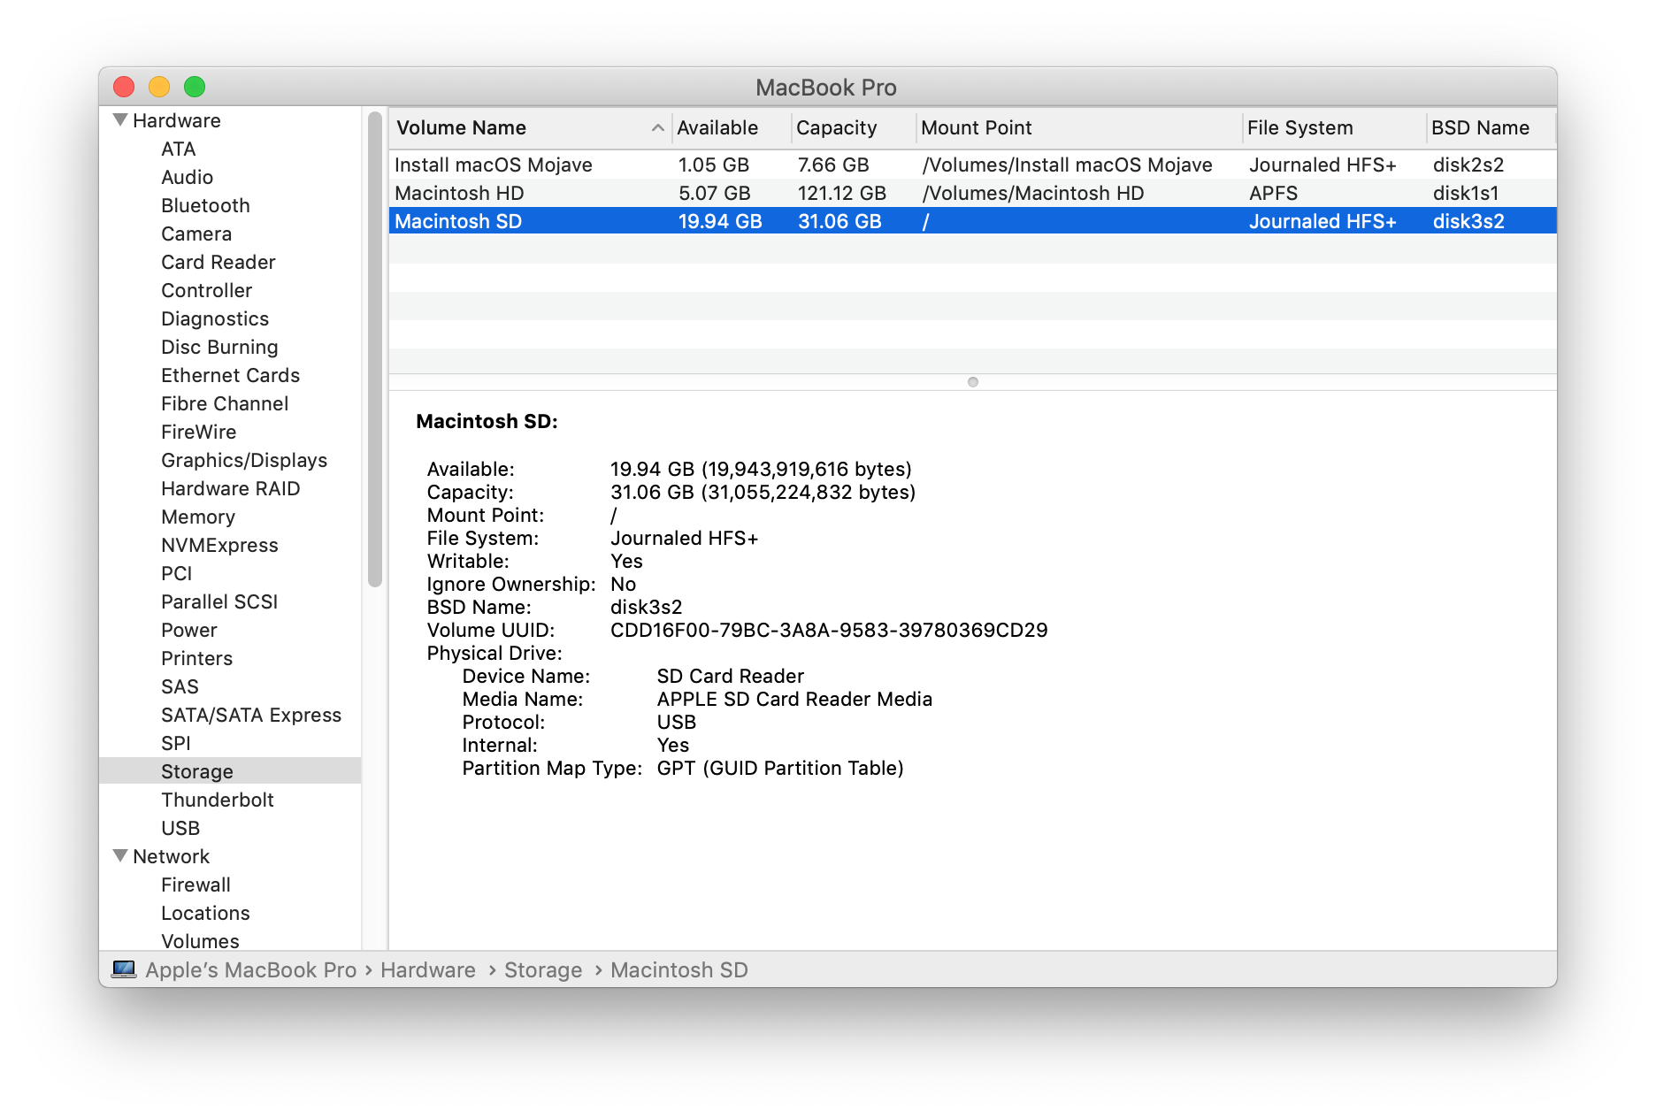Go to Apple's MacBook Pro in path bar

pyautogui.click(x=250, y=969)
